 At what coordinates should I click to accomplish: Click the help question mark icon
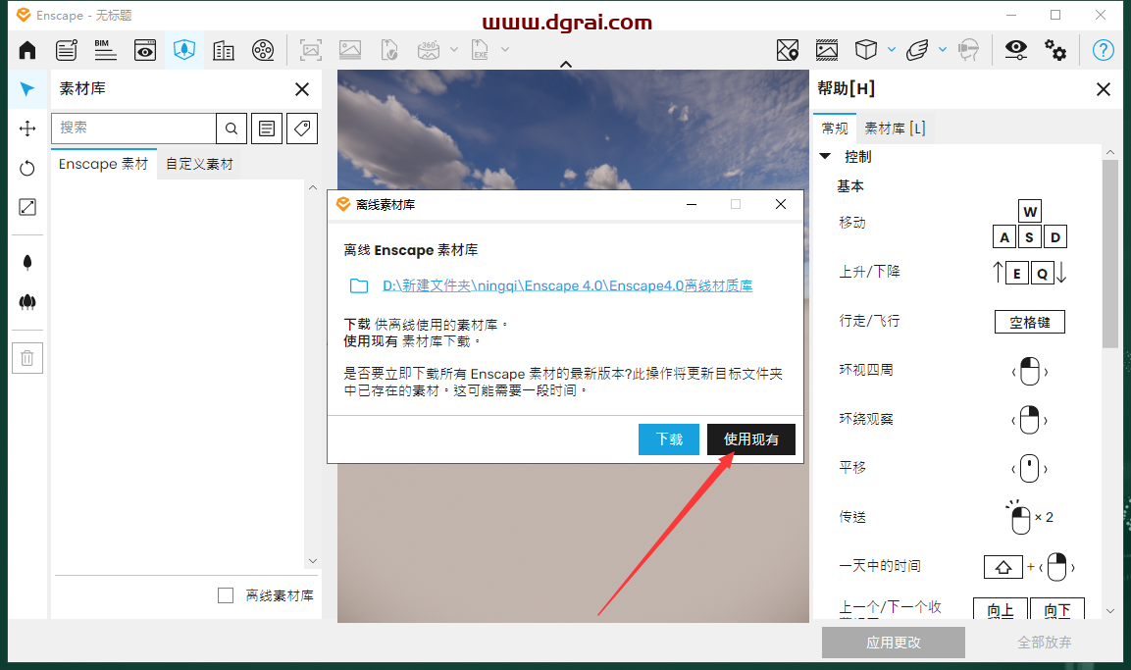(x=1103, y=50)
